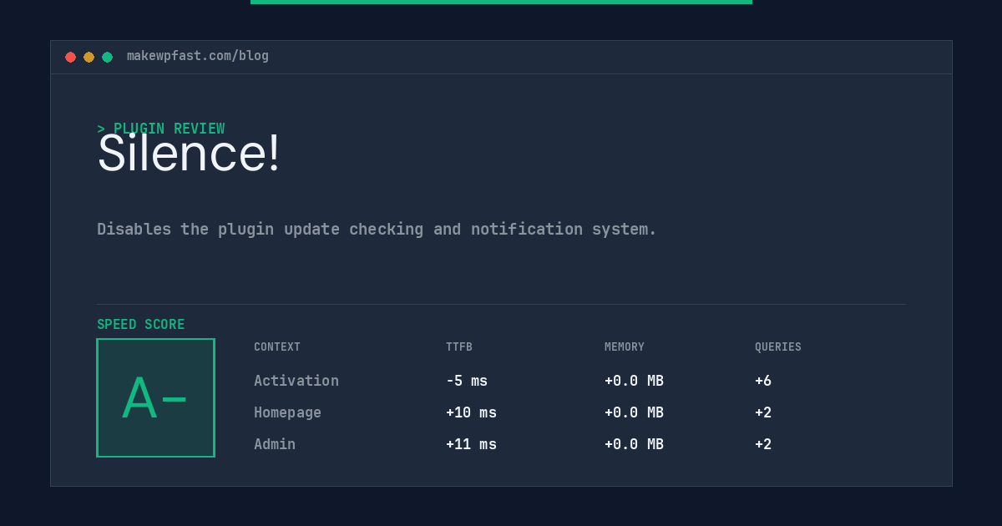This screenshot has width=1002, height=526.
Task: Click the Activation row memory value
Action: [x=634, y=381]
